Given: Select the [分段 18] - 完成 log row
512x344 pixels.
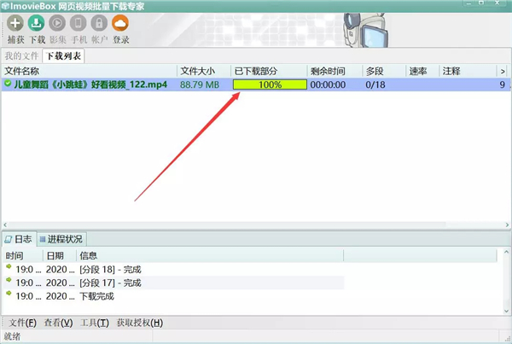Looking at the screenshot, I should click(x=110, y=270).
